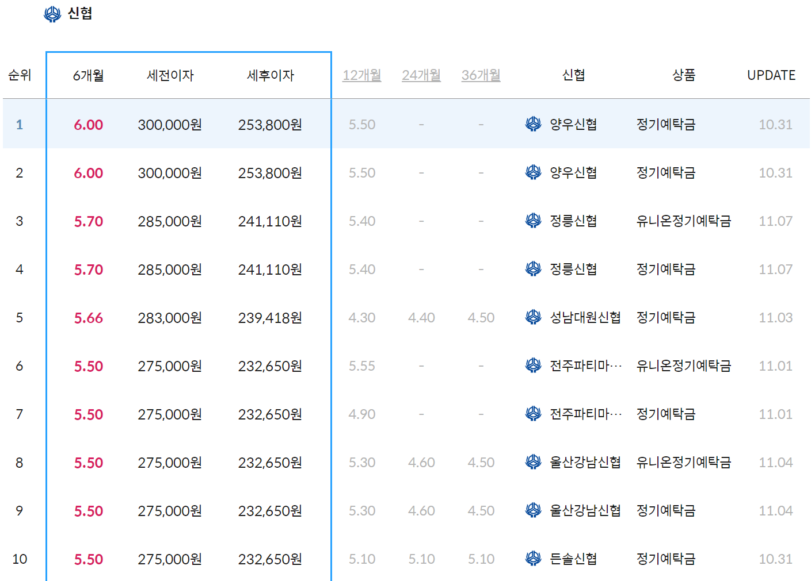Click the 11.03 update date

pyautogui.click(x=775, y=318)
